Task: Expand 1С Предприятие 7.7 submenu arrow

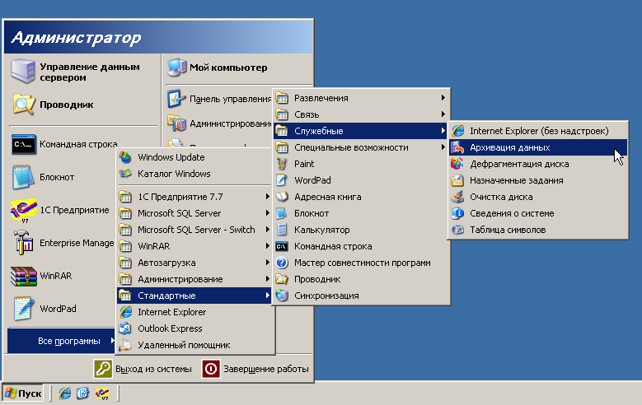Action: coord(267,197)
